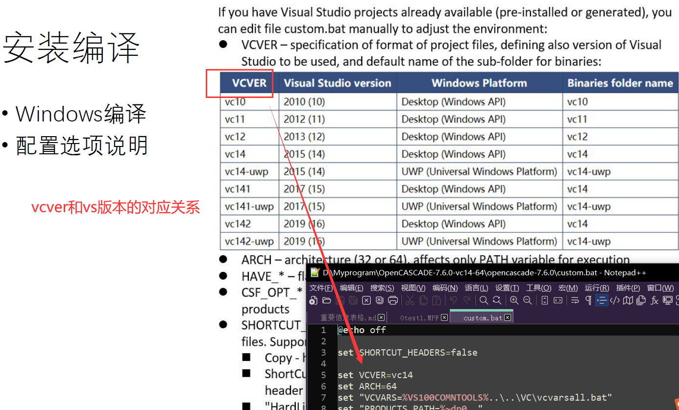This screenshot has height=410, width=679.
Task: Click the Close All documents icon
Action: 379,300
